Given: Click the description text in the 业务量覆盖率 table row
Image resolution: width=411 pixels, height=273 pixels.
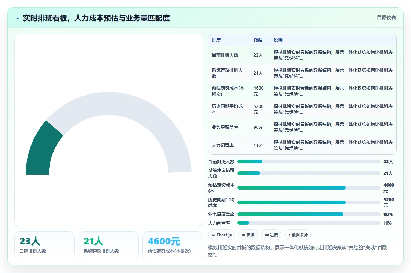Looking at the screenshot, I should (x=333, y=127).
